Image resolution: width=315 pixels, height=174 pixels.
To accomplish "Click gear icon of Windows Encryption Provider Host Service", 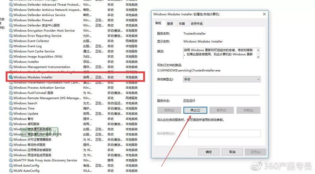I will tap(11, 31).
